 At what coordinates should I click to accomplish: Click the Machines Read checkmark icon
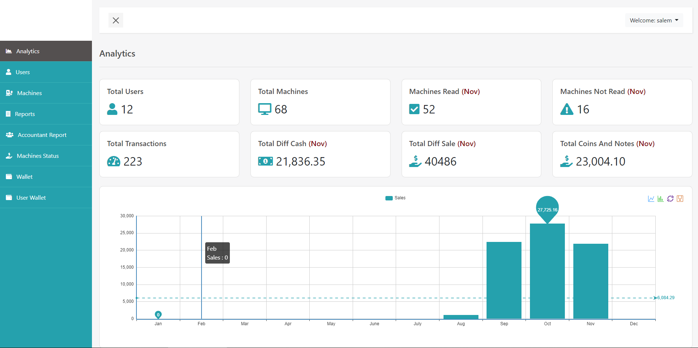pos(414,109)
